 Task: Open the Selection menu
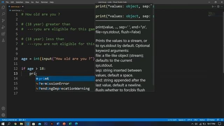coord(20,2)
